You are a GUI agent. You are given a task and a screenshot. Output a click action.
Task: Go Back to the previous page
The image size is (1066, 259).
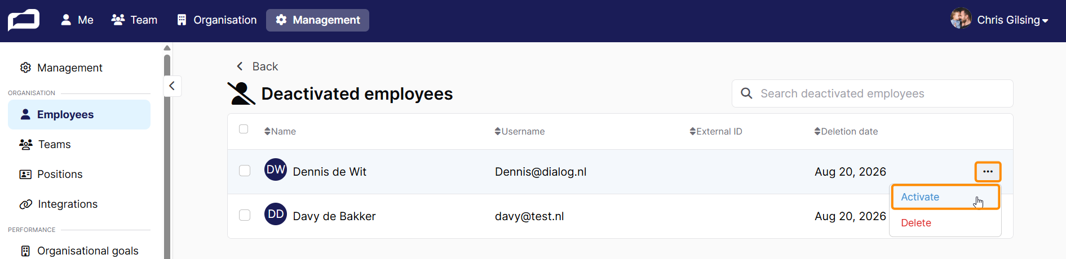pos(257,66)
